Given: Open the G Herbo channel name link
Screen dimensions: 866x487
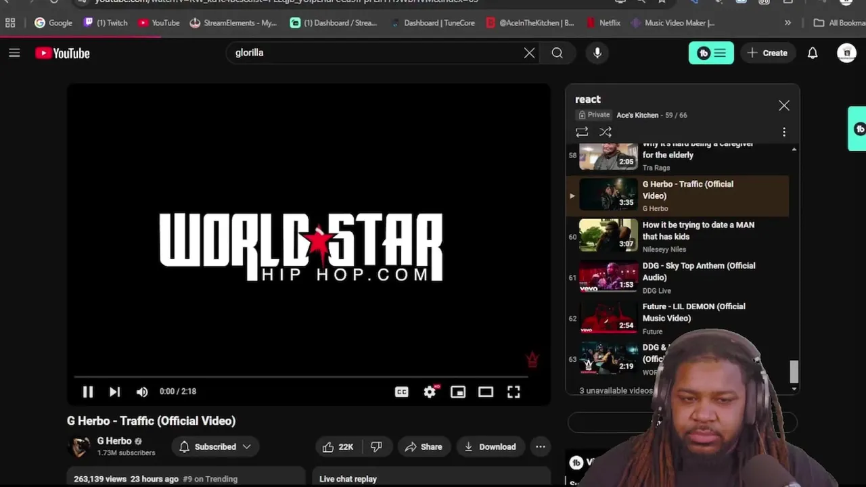Looking at the screenshot, I should tap(114, 441).
